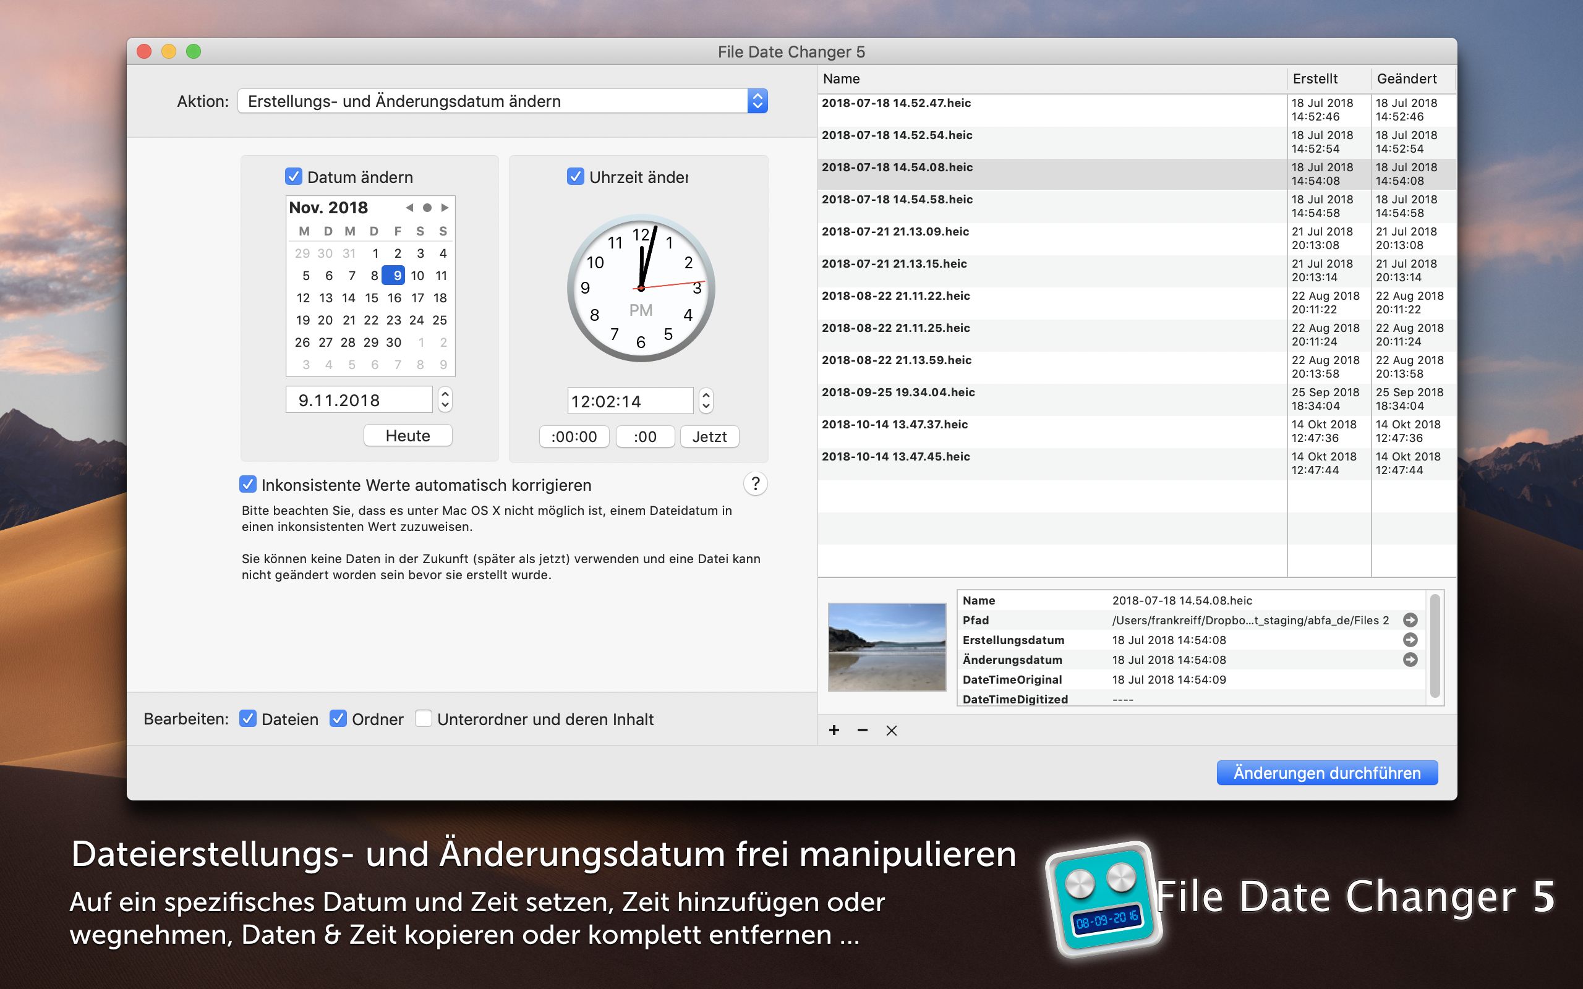Screen dimensions: 1583x989
Task: Select file 2018-07-18 14.54.08.heic
Action: point(1136,174)
